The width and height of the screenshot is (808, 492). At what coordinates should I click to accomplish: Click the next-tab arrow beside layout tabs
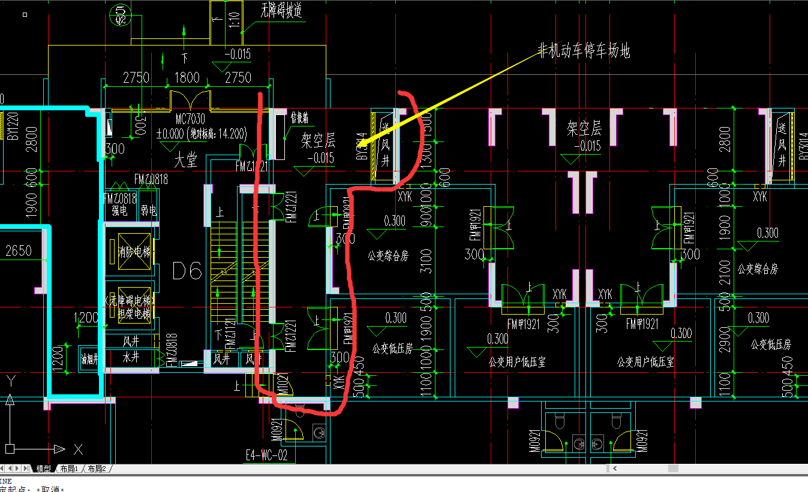pos(17,468)
